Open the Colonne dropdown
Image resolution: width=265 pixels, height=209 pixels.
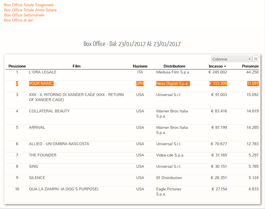click(x=231, y=59)
